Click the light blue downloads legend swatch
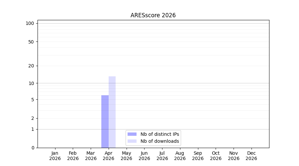Image resolution: width=299 pixels, height=166 pixels. point(132,141)
